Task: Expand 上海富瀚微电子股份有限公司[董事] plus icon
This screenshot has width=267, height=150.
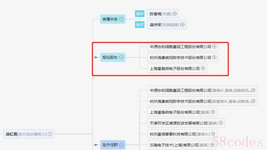Action: tap(213, 112)
